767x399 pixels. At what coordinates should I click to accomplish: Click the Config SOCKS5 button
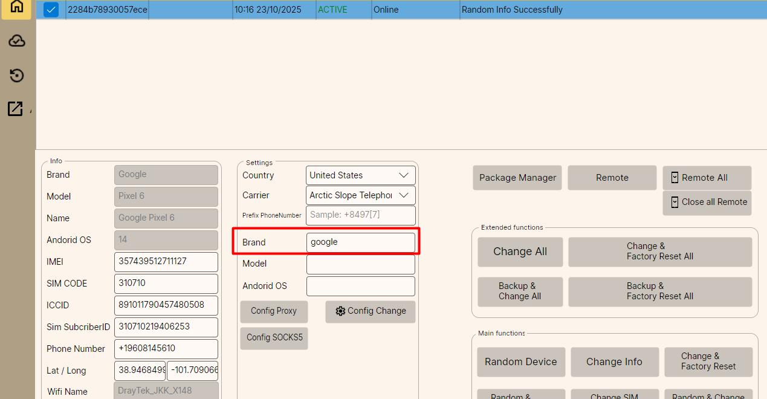pos(274,337)
